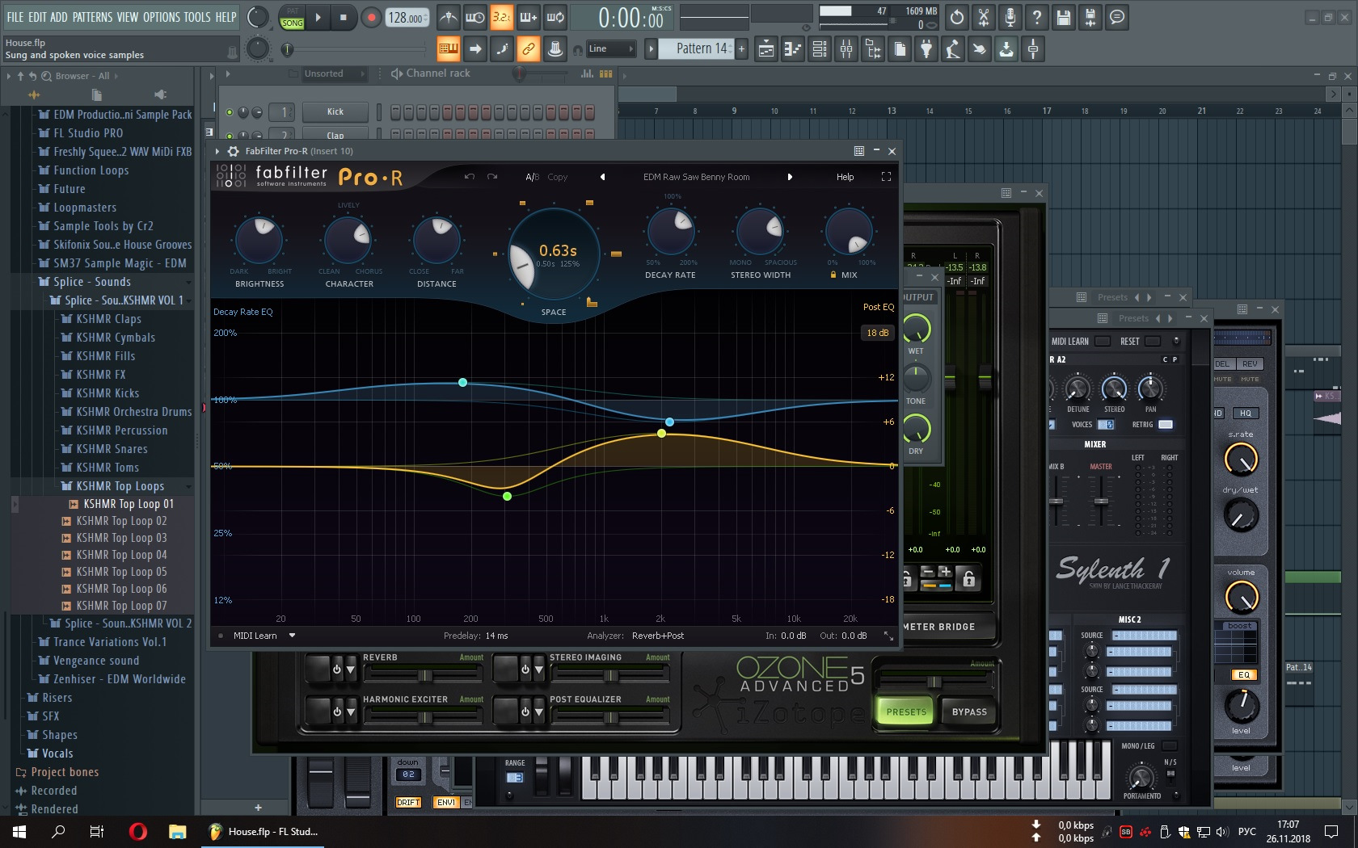The image size is (1358, 848).
Task: Toggle the link/multilink orange chain button
Action: click(x=528, y=49)
